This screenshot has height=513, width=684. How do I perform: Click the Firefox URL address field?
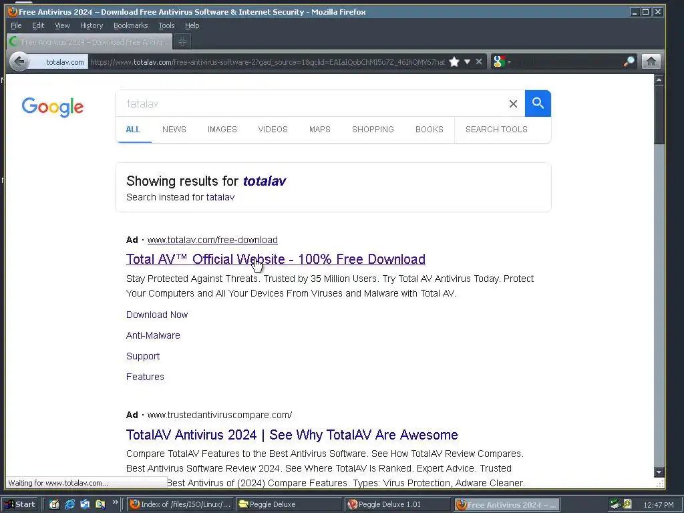(x=267, y=62)
